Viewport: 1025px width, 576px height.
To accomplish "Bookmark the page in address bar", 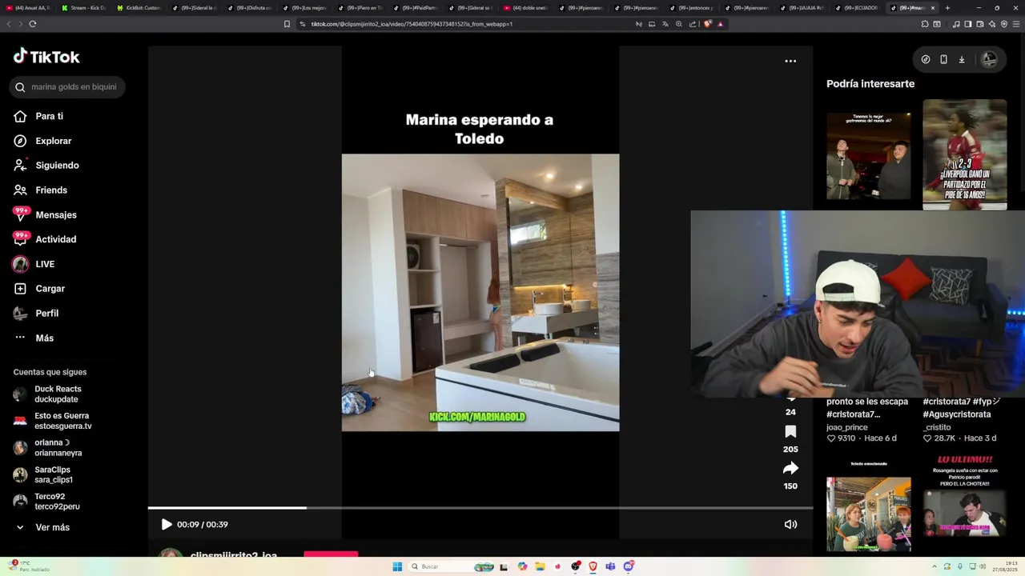I will coord(287,24).
